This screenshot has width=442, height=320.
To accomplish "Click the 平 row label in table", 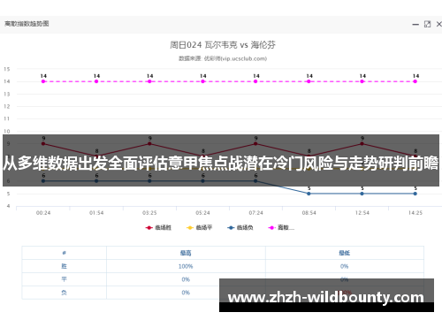I will click(64, 279).
